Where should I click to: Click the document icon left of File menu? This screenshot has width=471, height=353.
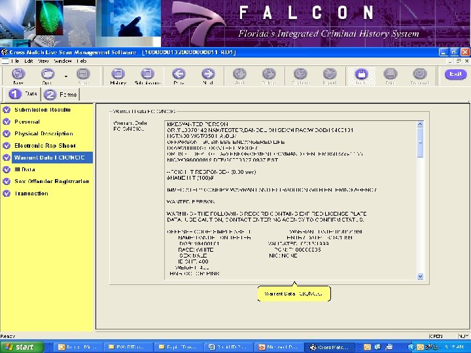pos(5,61)
